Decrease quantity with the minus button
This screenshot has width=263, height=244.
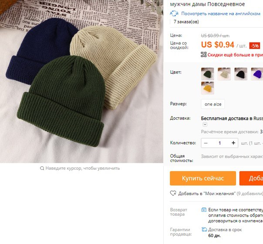206,143
